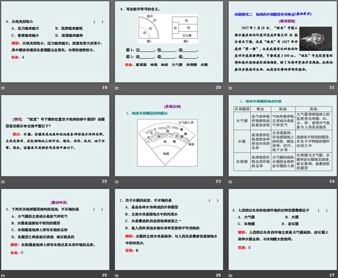Click slide number 20 label

[218, 88]
